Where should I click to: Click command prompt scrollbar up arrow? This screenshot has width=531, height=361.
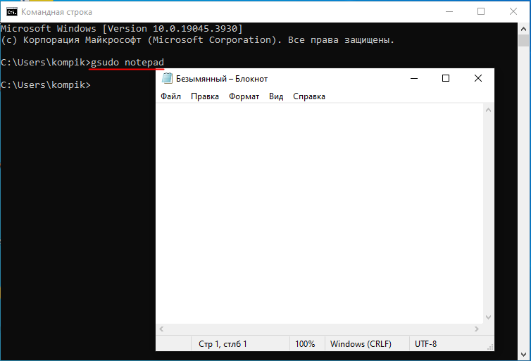click(x=523, y=29)
